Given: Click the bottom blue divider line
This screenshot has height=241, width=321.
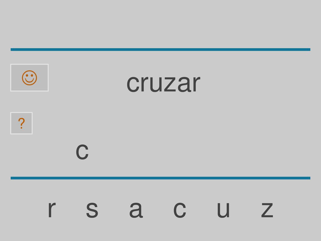Looking at the screenshot, I should pyautogui.click(x=160, y=178).
